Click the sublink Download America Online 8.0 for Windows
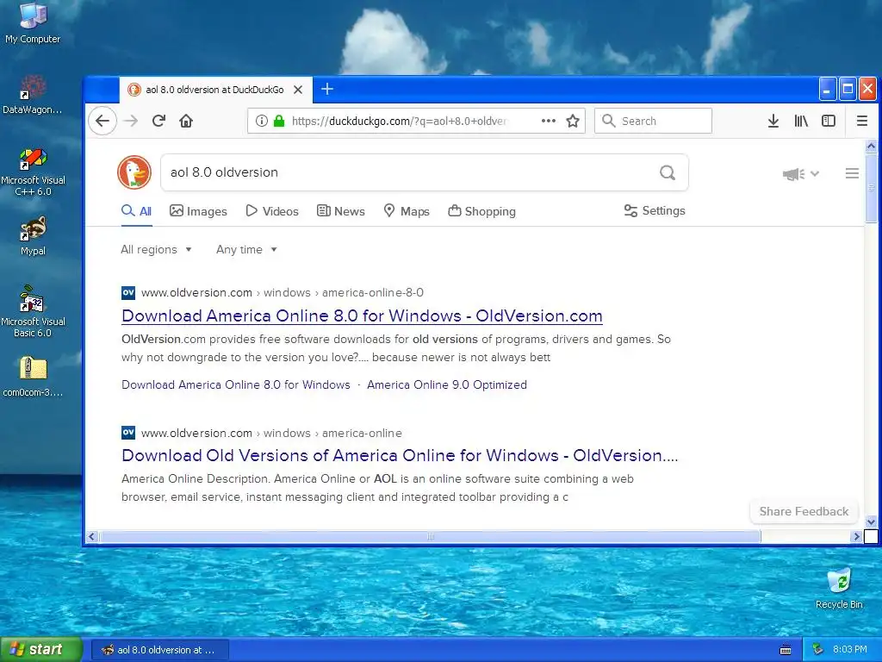This screenshot has width=882, height=662. click(236, 384)
